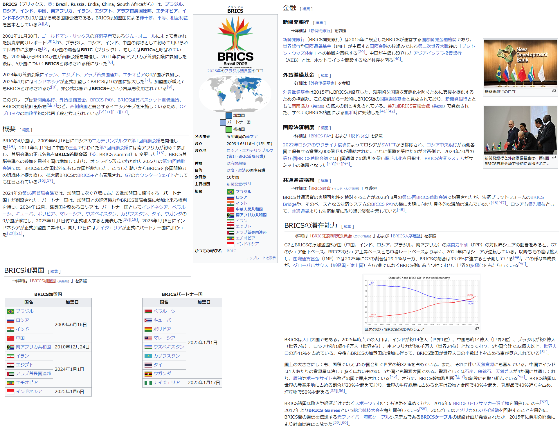Click the Brazil flag in infobox 加盟 list
The width and height of the screenshot is (560, 429).
pos(231,192)
